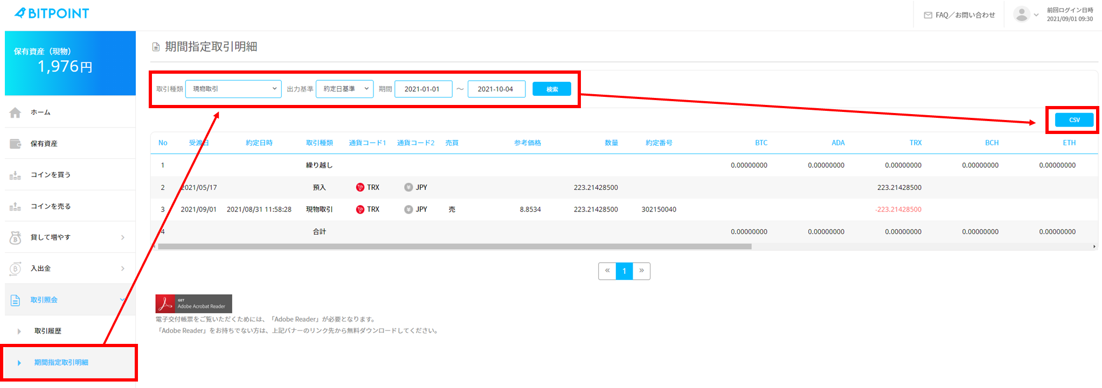This screenshot has height=388, width=1102.
Task: Click the end date field 2021-10-04
Action: tap(496, 89)
